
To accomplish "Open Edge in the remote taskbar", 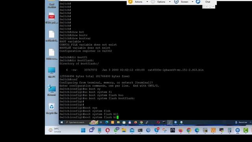I will (107, 122).
